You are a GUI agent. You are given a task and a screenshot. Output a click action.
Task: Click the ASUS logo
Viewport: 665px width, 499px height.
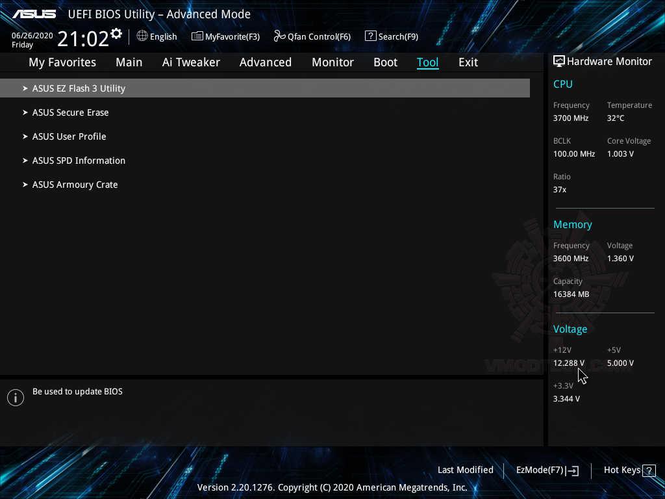(34, 14)
